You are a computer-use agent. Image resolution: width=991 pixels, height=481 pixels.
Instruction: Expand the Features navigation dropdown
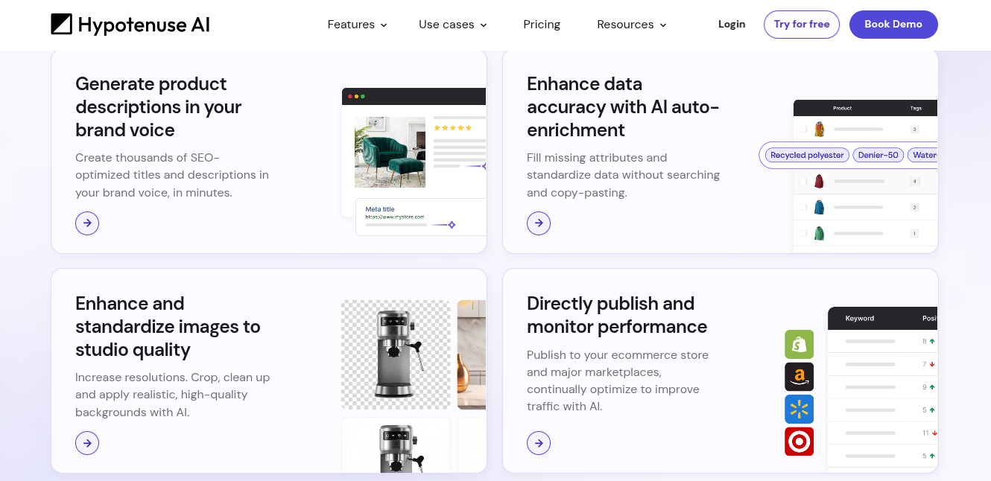[x=356, y=25]
